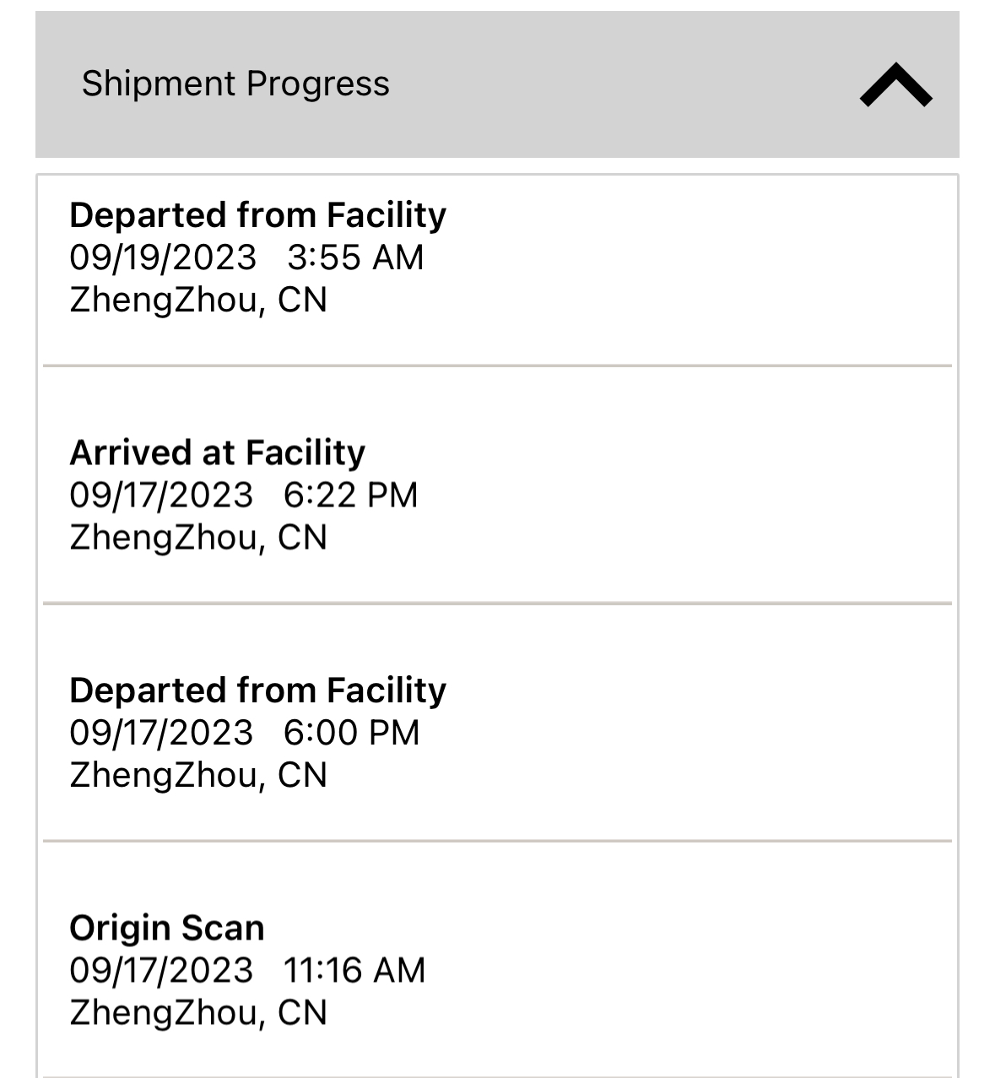Click the date beside 6:22 PM

(161, 496)
